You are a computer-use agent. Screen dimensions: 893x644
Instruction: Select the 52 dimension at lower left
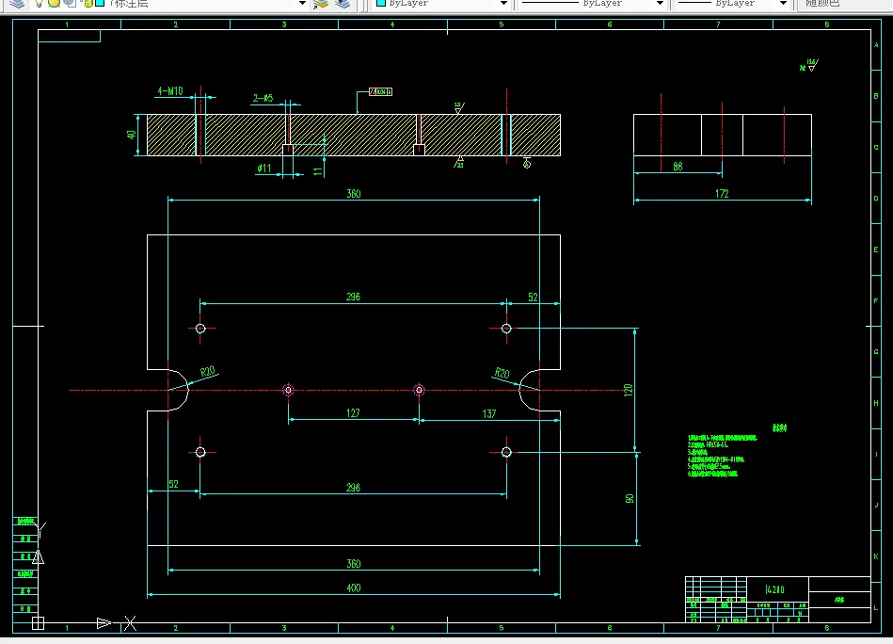[174, 484]
